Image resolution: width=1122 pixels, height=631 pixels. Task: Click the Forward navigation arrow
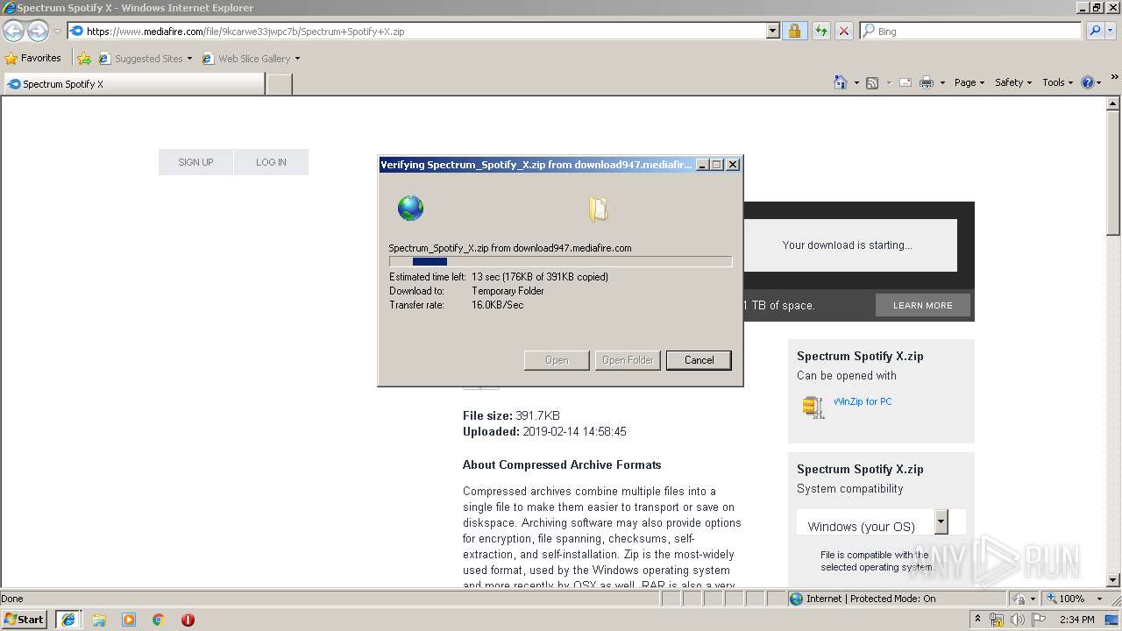coord(38,32)
